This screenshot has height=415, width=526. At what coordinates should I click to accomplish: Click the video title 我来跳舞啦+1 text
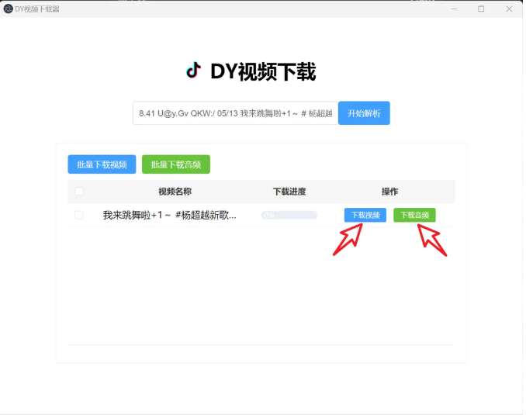169,215
